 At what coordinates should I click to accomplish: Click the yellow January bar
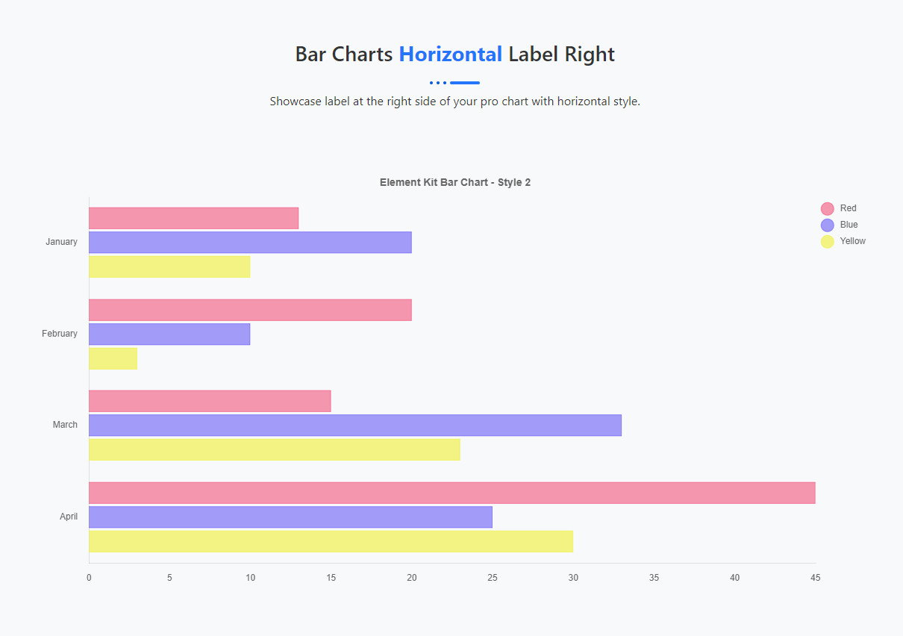coord(169,266)
